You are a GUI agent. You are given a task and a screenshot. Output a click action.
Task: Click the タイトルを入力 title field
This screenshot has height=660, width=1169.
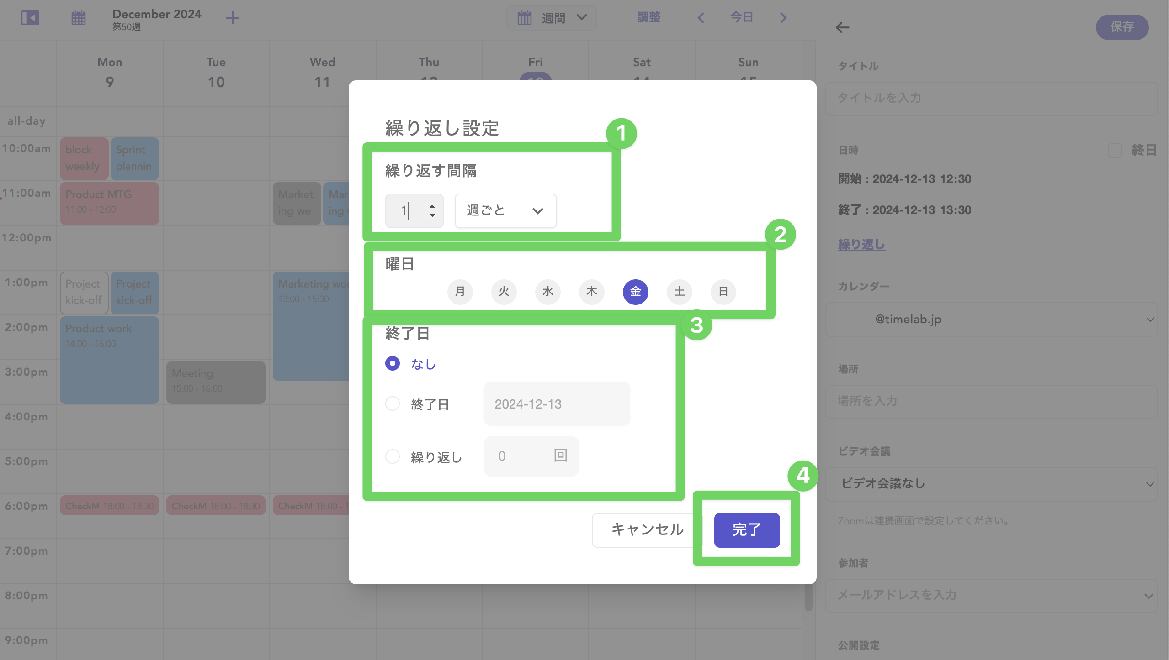(x=991, y=98)
